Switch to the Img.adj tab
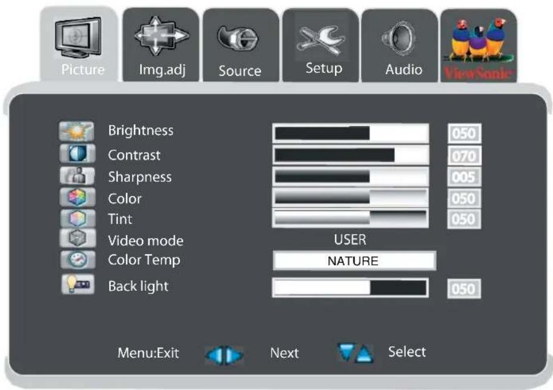Viewport: 553px width, 390px height. point(161,45)
